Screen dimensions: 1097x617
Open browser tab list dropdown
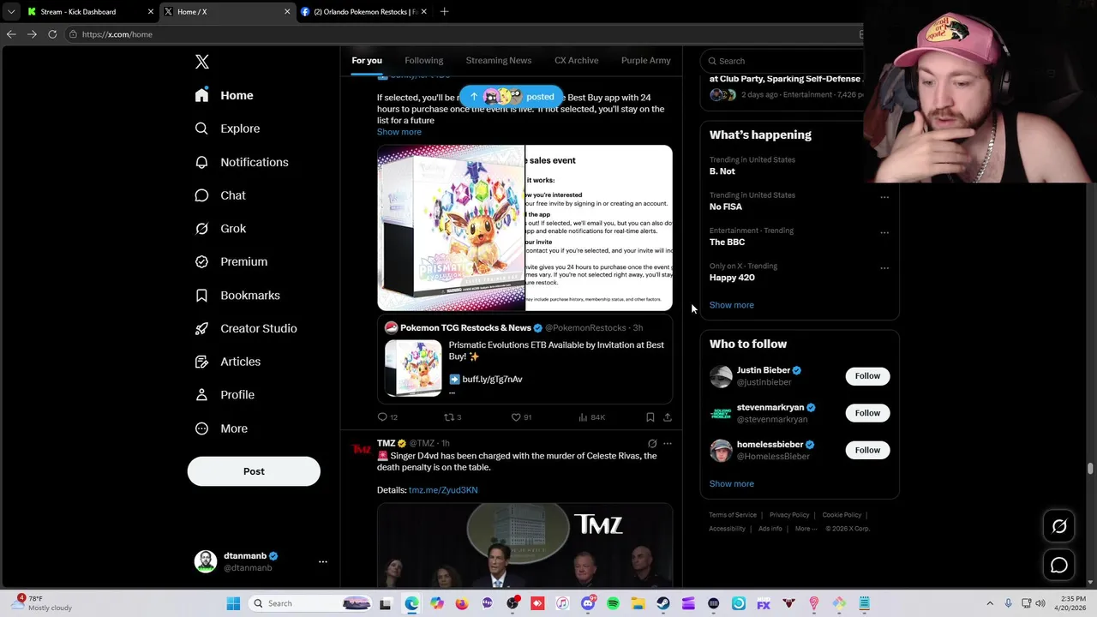pos(10,12)
